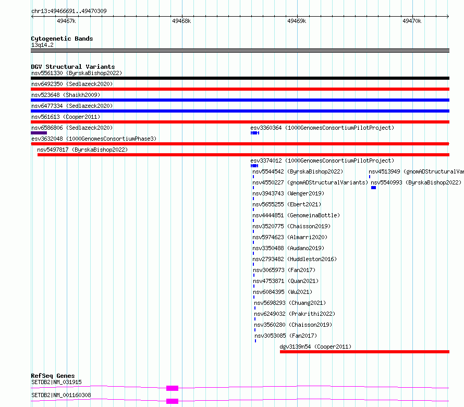Click the esv3360364 small blue variant glyph
This screenshot has width=464, height=407.
coord(255,133)
